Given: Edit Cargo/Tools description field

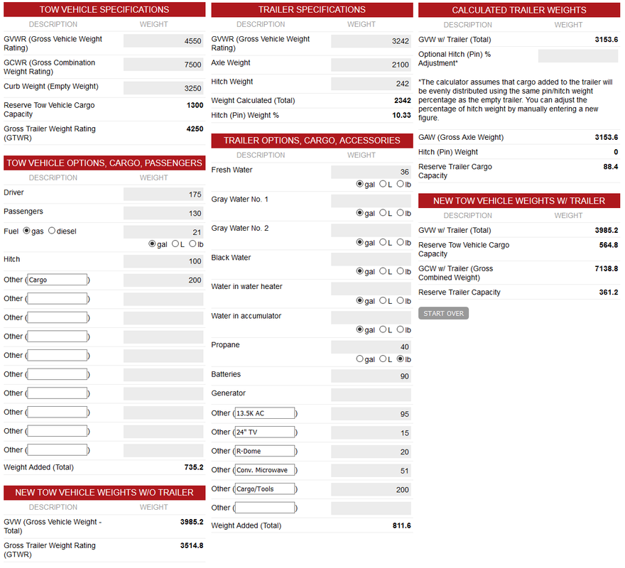Looking at the screenshot, I should click(x=265, y=490).
